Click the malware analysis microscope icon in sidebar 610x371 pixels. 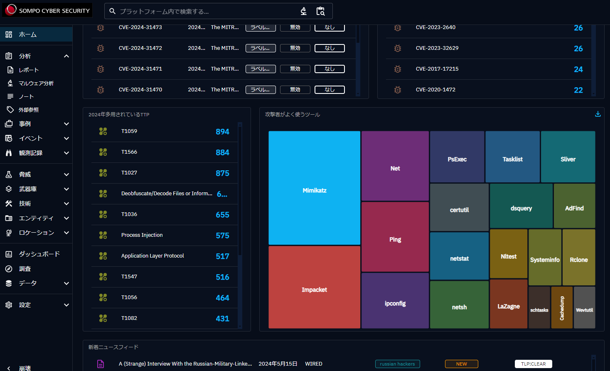point(10,83)
